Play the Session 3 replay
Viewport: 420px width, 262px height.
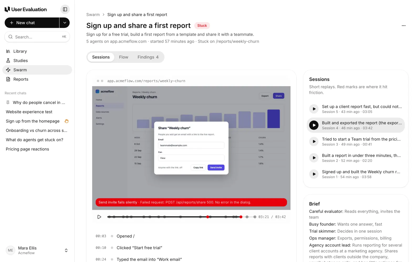314,141
